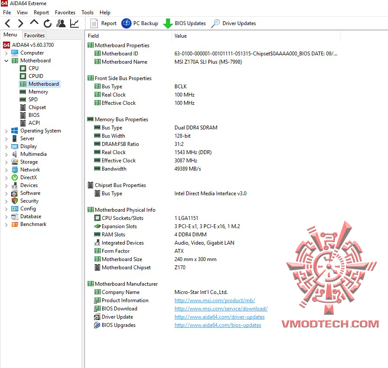The height and width of the screenshot is (368, 388).
Task: Click the Multimedia speaker icon
Action: pos(15,154)
